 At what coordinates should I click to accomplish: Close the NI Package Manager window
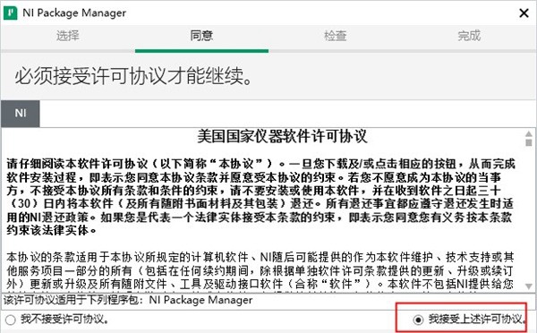click(524, 13)
